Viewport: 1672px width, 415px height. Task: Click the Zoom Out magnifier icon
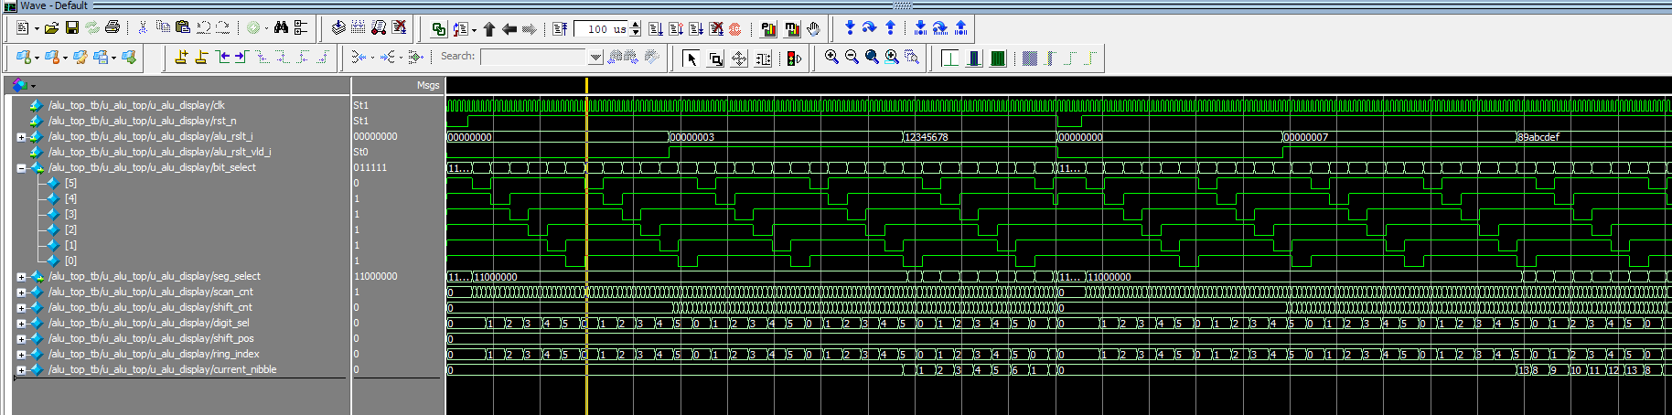coord(852,57)
